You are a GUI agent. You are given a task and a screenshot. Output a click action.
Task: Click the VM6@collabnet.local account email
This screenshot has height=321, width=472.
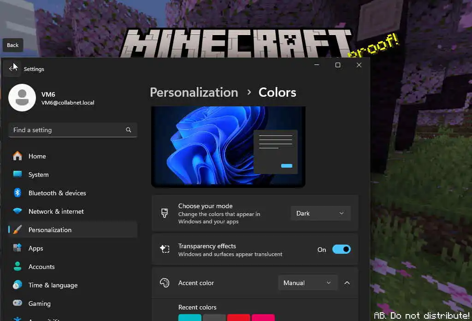click(x=68, y=103)
